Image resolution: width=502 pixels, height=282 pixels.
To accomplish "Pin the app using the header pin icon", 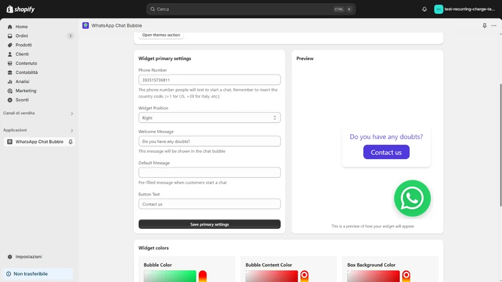I will tap(484, 26).
